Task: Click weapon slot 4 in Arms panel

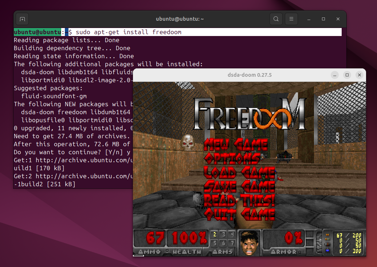Action: [232, 234]
